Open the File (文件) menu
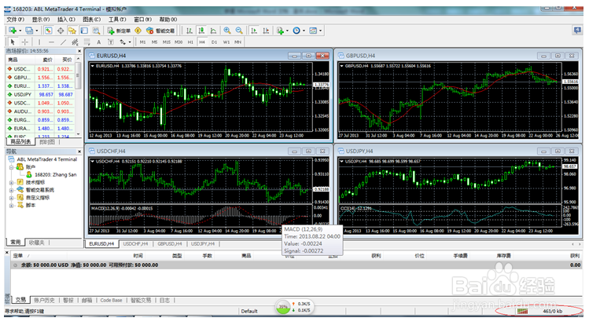The image size is (589, 325). [16, 19]
